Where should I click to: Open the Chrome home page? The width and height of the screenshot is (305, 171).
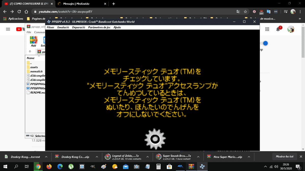pyautogui.click(x=26, y=12)
